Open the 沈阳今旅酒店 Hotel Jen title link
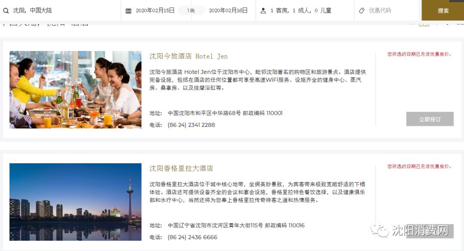 (x=189, y=56)
